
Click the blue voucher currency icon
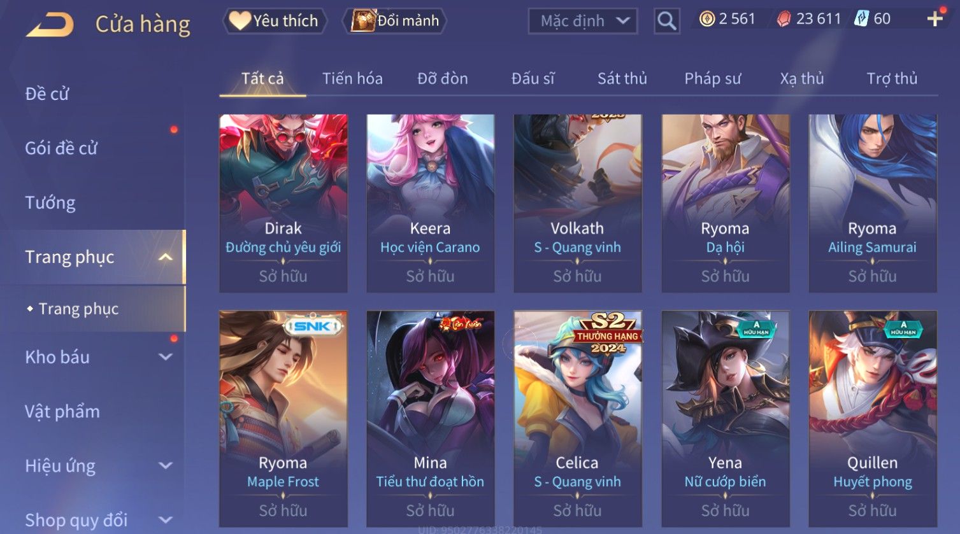pyautogui.click(x=861, y=18)
